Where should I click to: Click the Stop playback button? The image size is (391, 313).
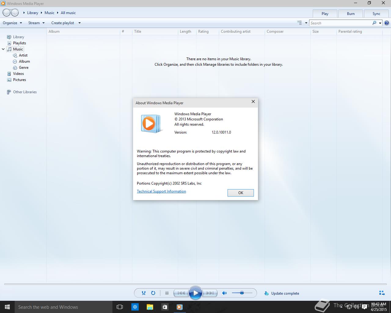tap(167, 293)
